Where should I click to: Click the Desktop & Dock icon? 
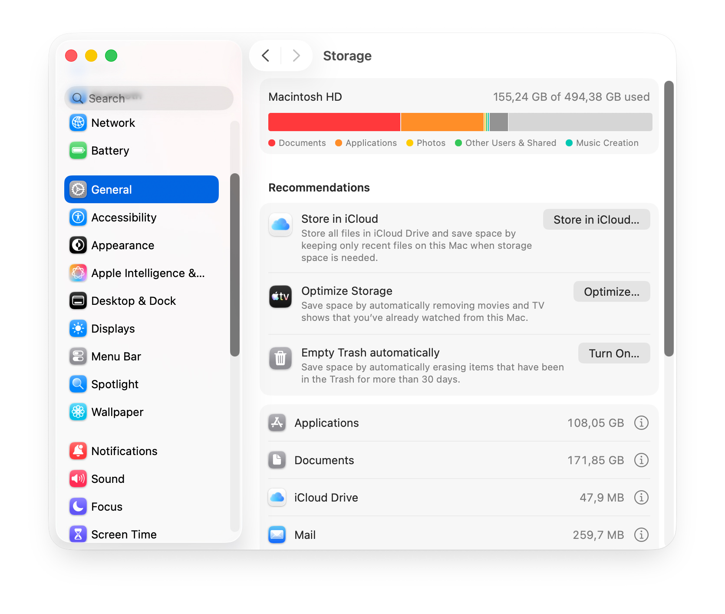(78, 301)
